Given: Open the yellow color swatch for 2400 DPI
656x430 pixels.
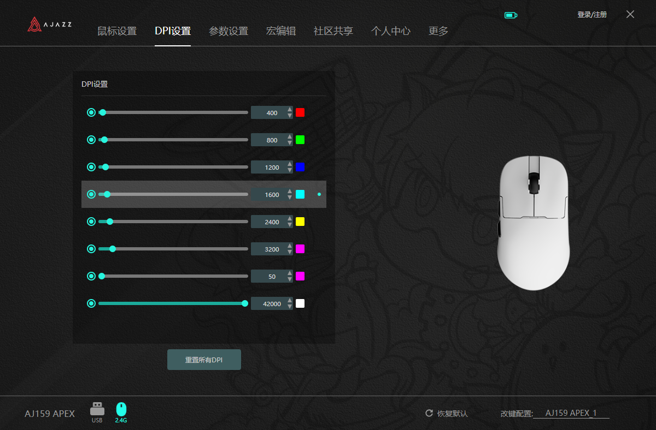Looking at the screenshot, I should (x=300, y=222).
